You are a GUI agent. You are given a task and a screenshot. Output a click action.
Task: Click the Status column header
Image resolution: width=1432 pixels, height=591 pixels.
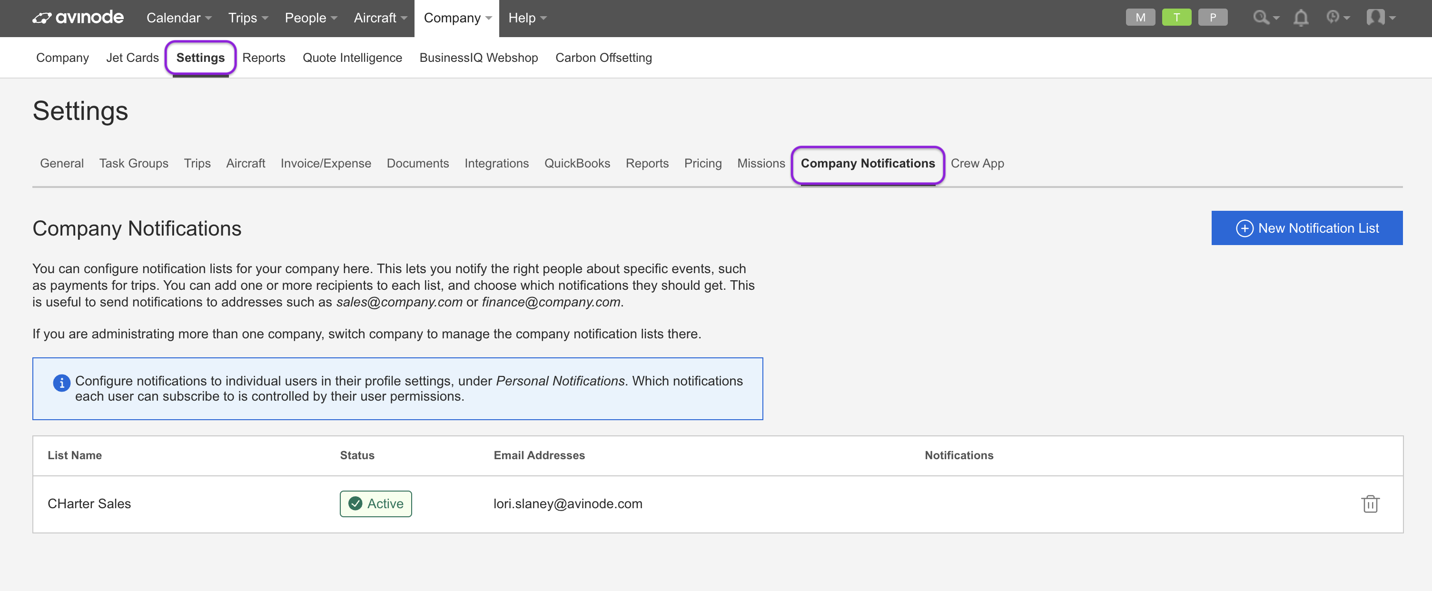click(x=357, y=455)
